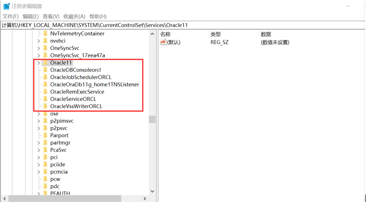Click the pdc folder icon
366x202 pixels.
click(46, 186)
